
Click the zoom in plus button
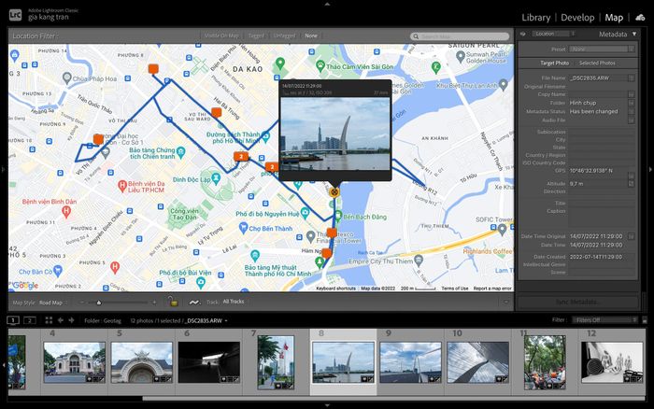click(154, 303)
